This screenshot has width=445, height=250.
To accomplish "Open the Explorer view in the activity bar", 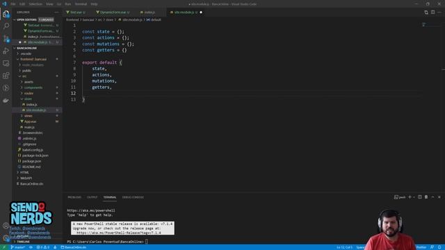I will click(6, 14).
